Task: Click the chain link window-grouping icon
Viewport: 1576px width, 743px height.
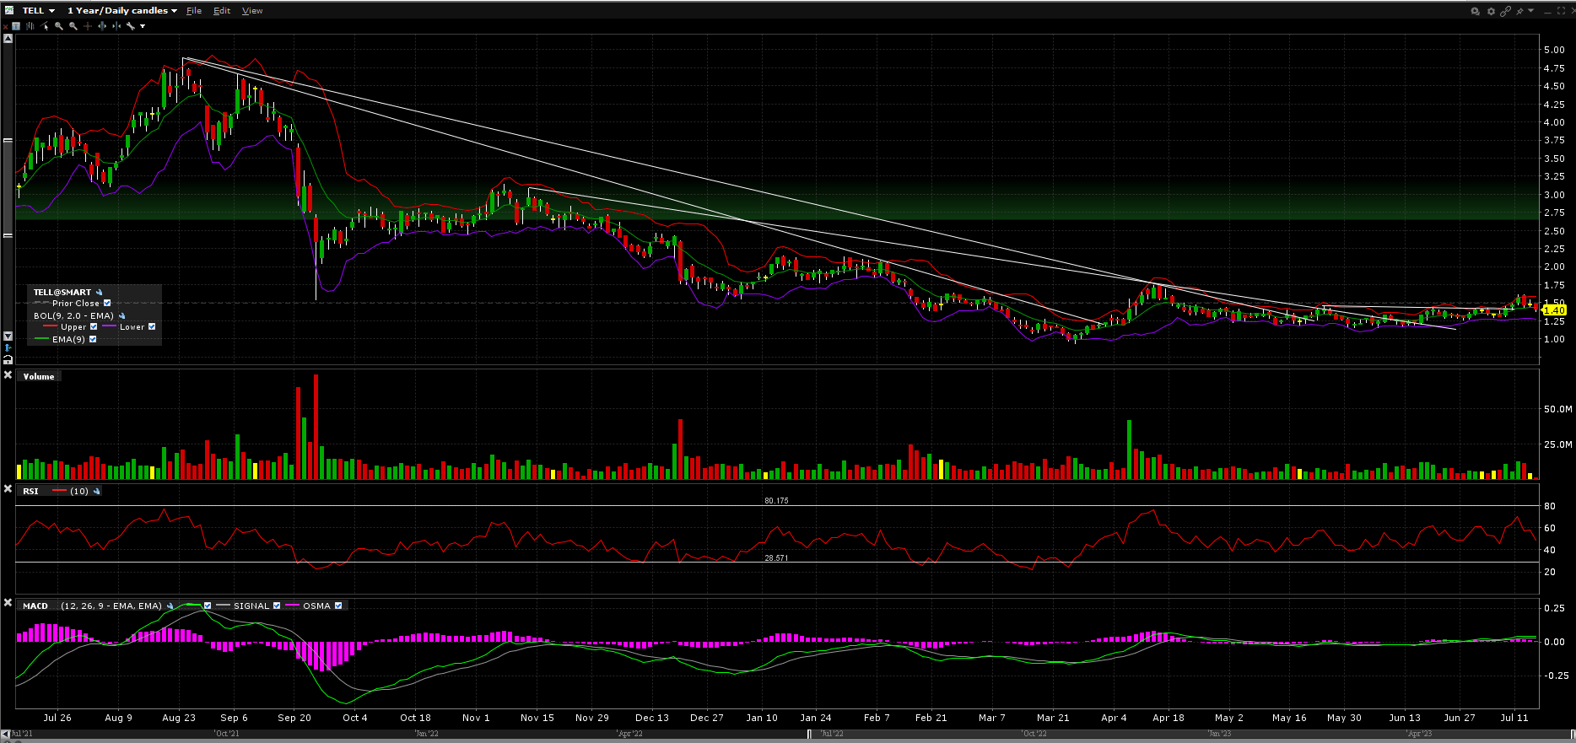Action: 1505,11
